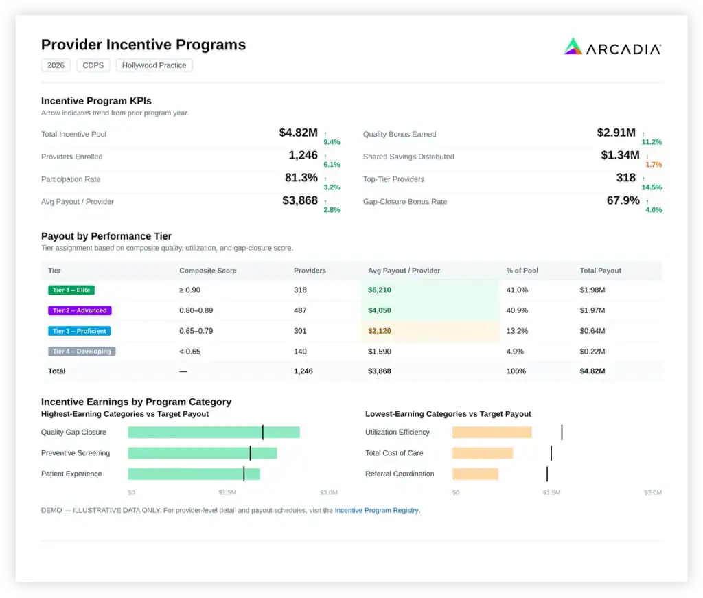The height and width of the screenshot is (598, 703).
Task: Select the Tier 4 – Developing badge
Action: point(82,352)
